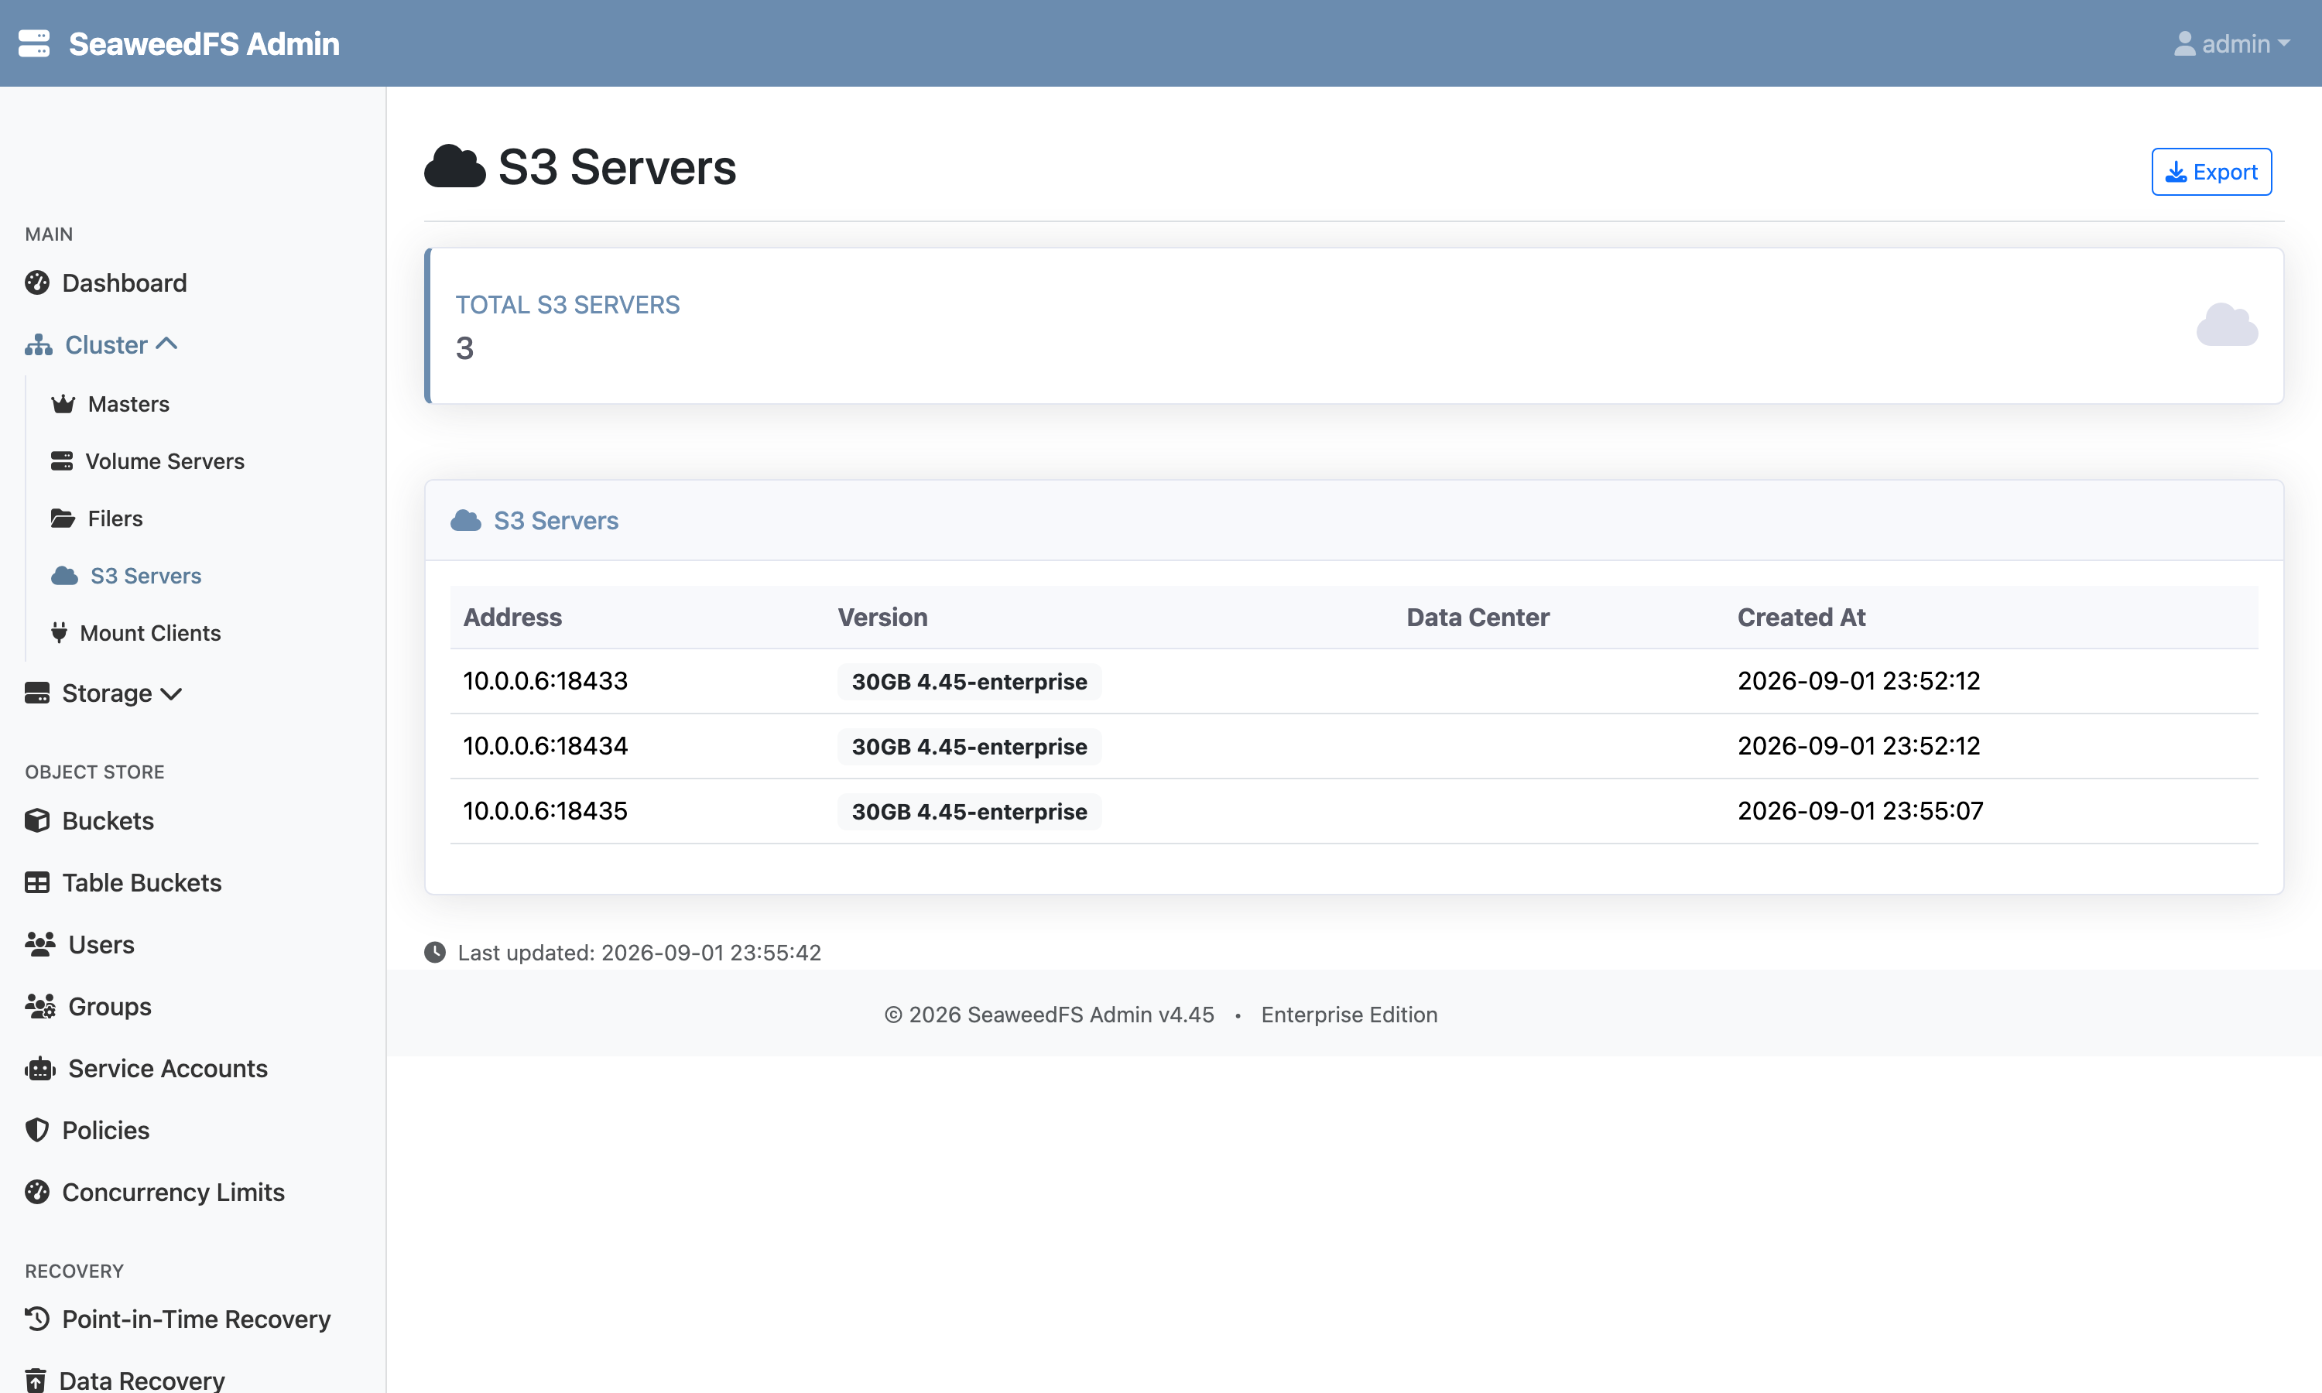
Task: Click the cloud icon in S3 Servers table header
Action: tap(465, 520)
